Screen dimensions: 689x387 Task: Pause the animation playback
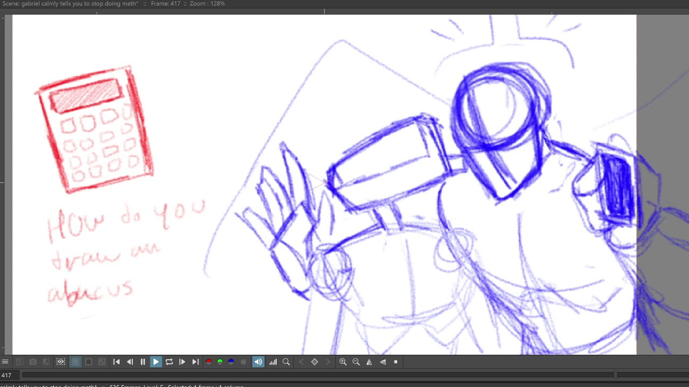pyautogui.click(x=143, y=362)
